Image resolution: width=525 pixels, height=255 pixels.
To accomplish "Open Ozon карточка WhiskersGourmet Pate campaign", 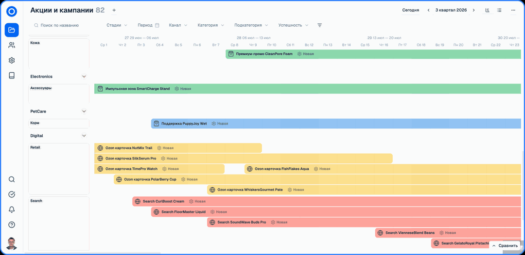I will pyautogui.click(x=364, y=190).
